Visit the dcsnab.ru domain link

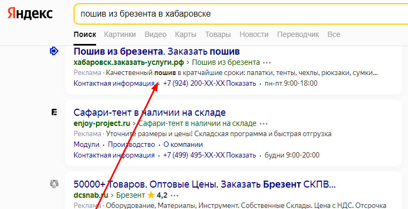click(91, 195)
